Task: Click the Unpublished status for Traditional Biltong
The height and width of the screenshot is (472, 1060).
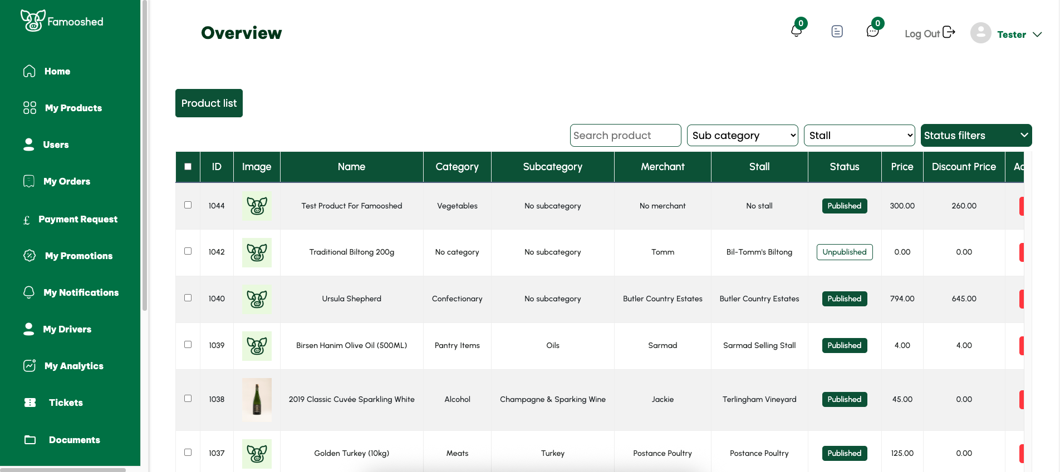Action: (844, 252)
